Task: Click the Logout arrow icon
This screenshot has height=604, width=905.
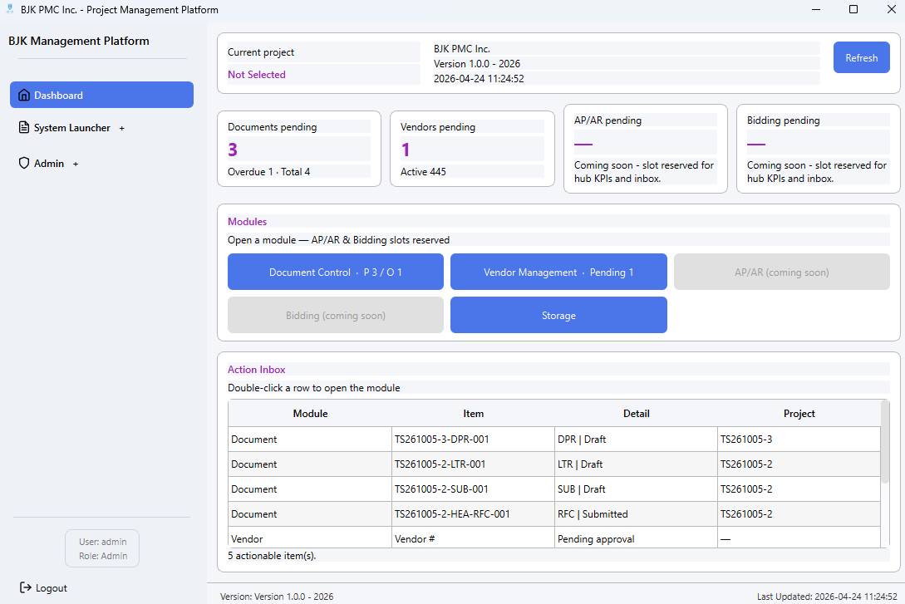Action: click(26, 587)
